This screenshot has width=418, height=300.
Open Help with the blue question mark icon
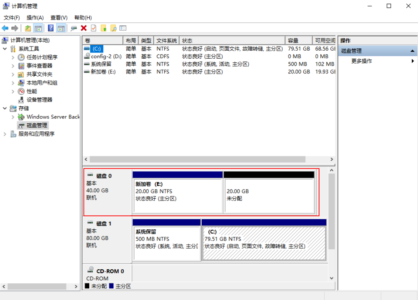(51, 28)
